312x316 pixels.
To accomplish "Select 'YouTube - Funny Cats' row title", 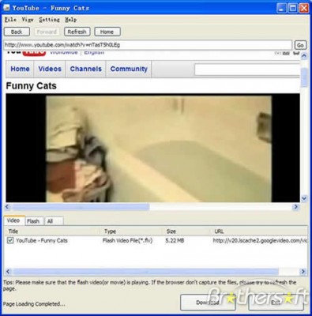I will (42, 240).
